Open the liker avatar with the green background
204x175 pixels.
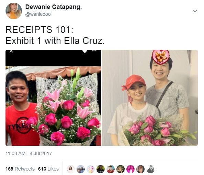(101, 169)
